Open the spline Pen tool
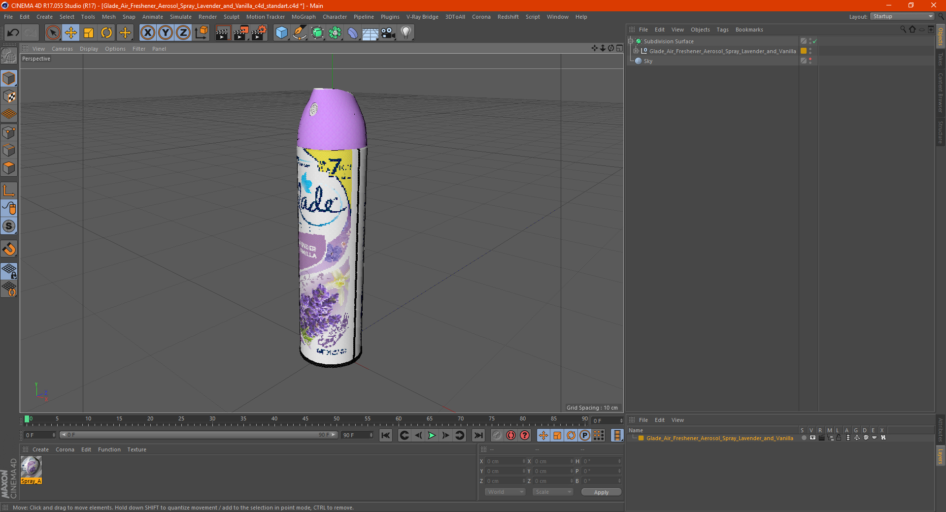The image size is (946, 512). click(299, 33)
